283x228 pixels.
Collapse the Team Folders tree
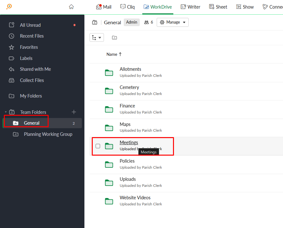[6, 112]
